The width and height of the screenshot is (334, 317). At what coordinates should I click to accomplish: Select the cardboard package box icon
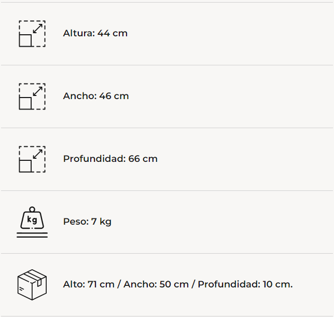(32, 285)
